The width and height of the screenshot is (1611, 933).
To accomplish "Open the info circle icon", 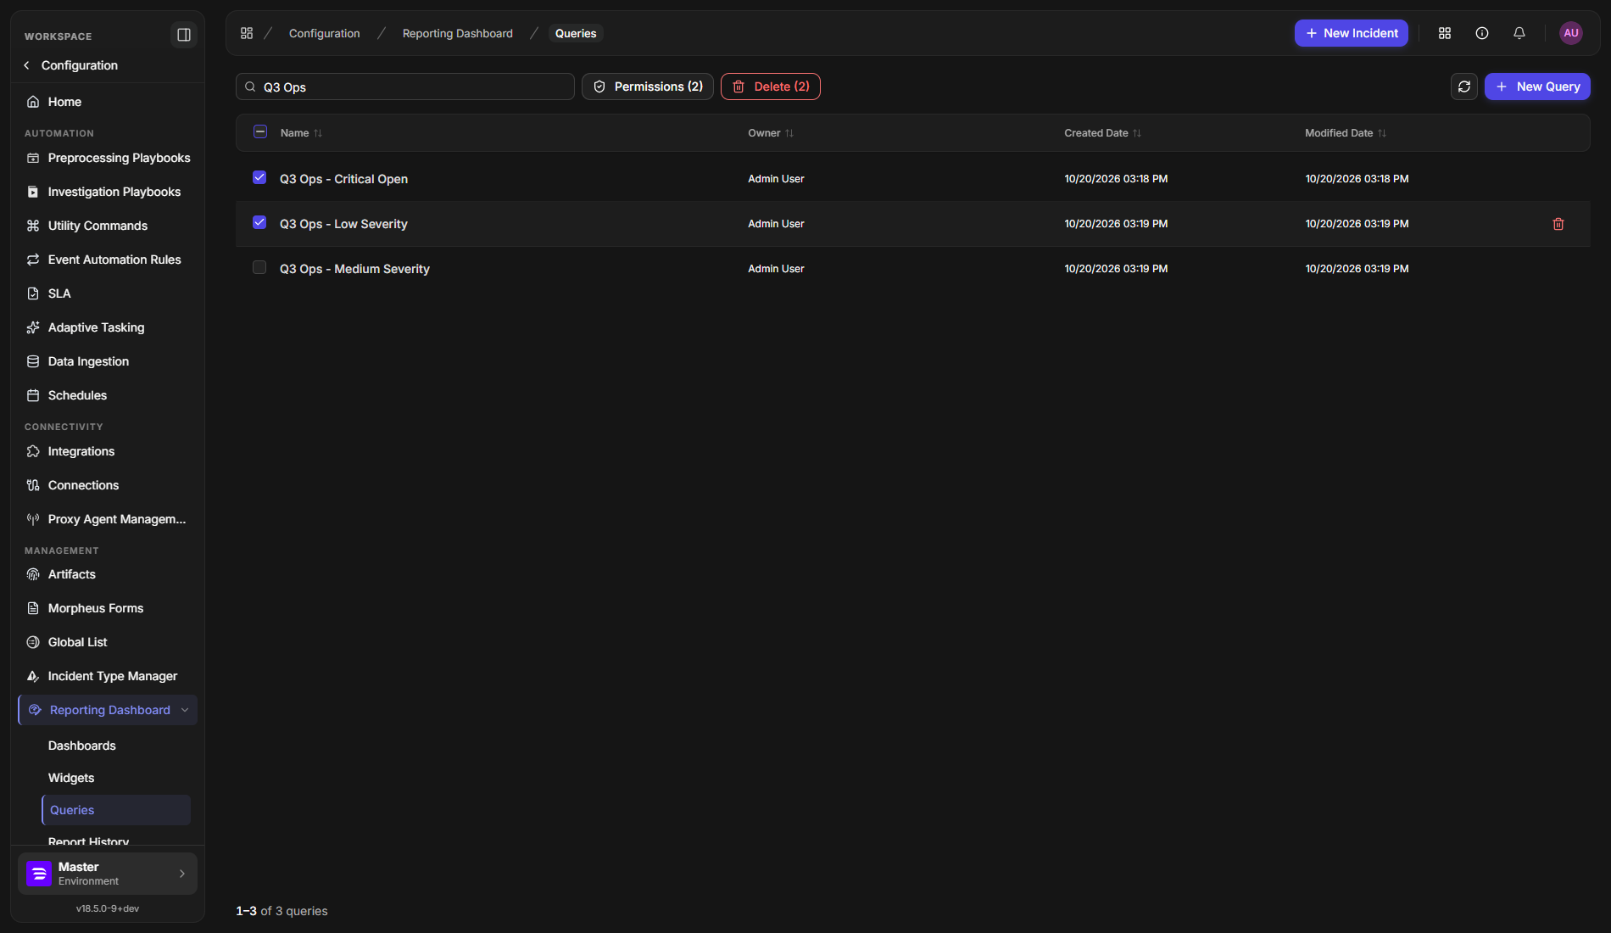I will pos(1482,33).
